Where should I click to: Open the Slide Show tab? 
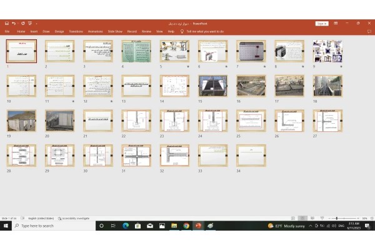[115, 31]
